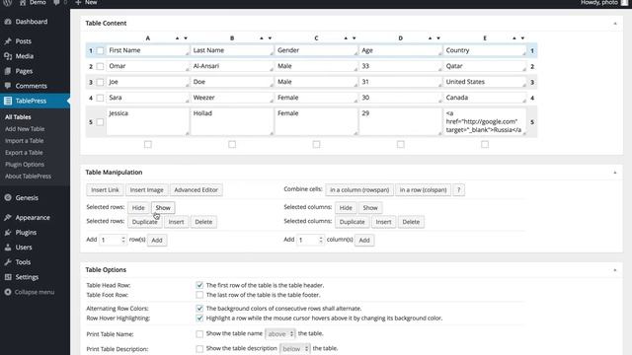Open Export a Table submenu item
Screen dimensions: 632x355
coord(24,153)
